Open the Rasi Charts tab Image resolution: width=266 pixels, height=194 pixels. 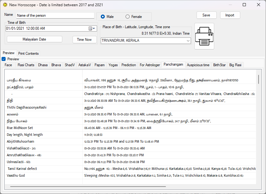(x=26, y=65)
